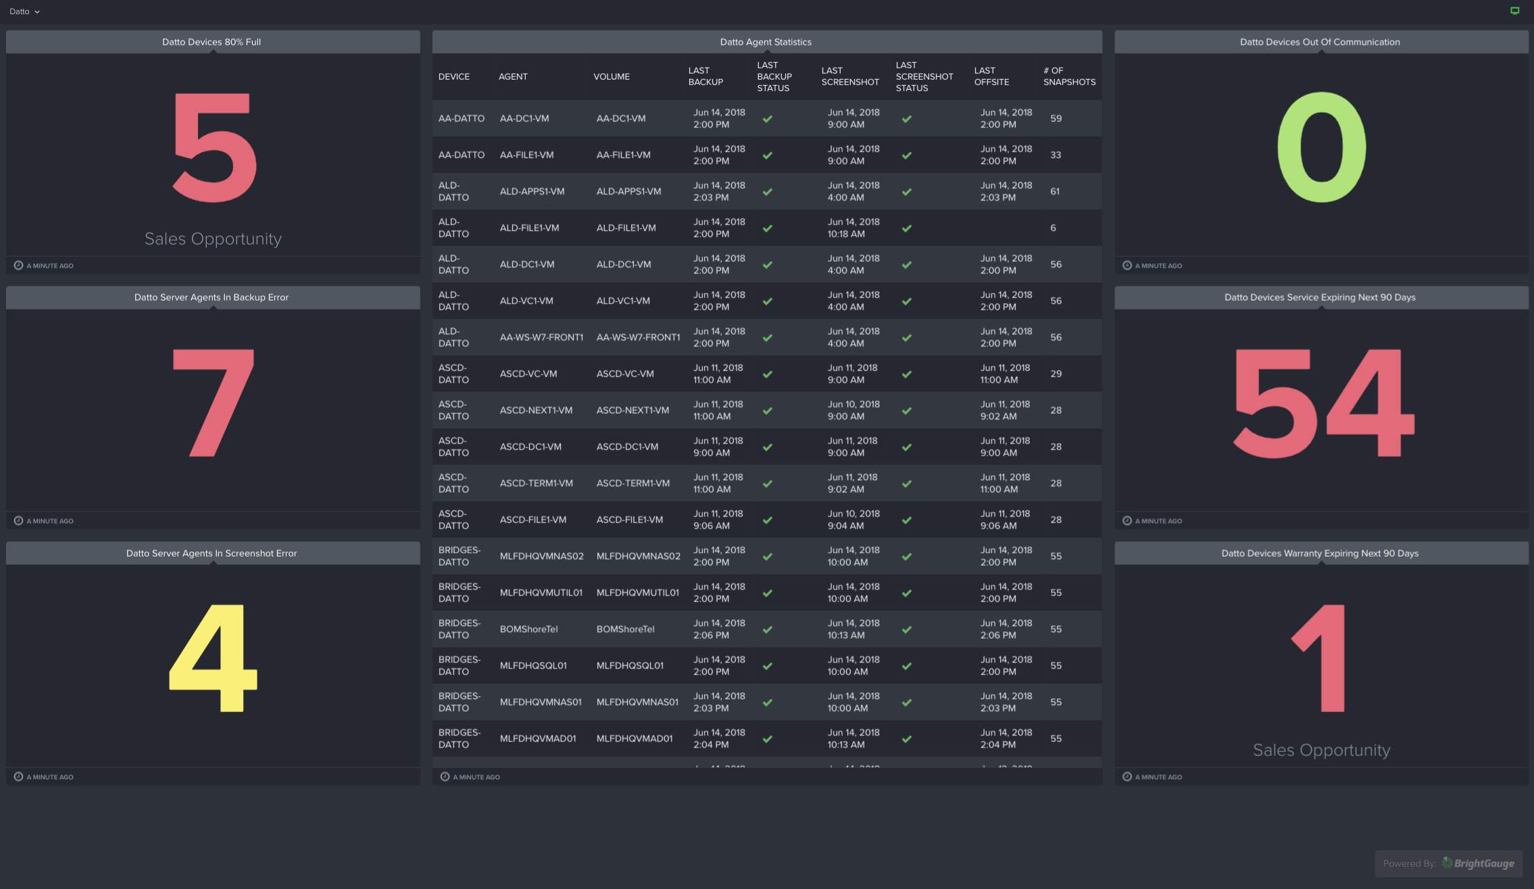Click the yellow number 4 gauge value
Screen dimensions: 1534x889
pos(213,658)
